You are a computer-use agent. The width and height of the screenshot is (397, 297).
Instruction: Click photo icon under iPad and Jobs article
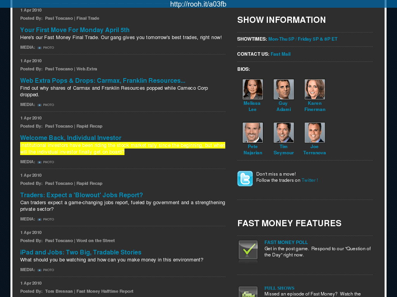[40, 270]
